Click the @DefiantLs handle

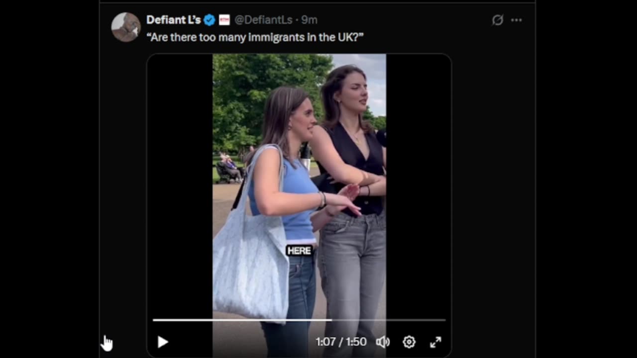pyautogui.click(x=263, y=20)
